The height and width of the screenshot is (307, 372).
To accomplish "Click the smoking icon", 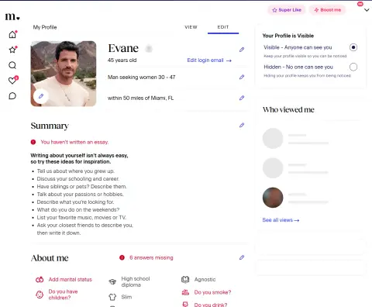I will tap(185, 292).
